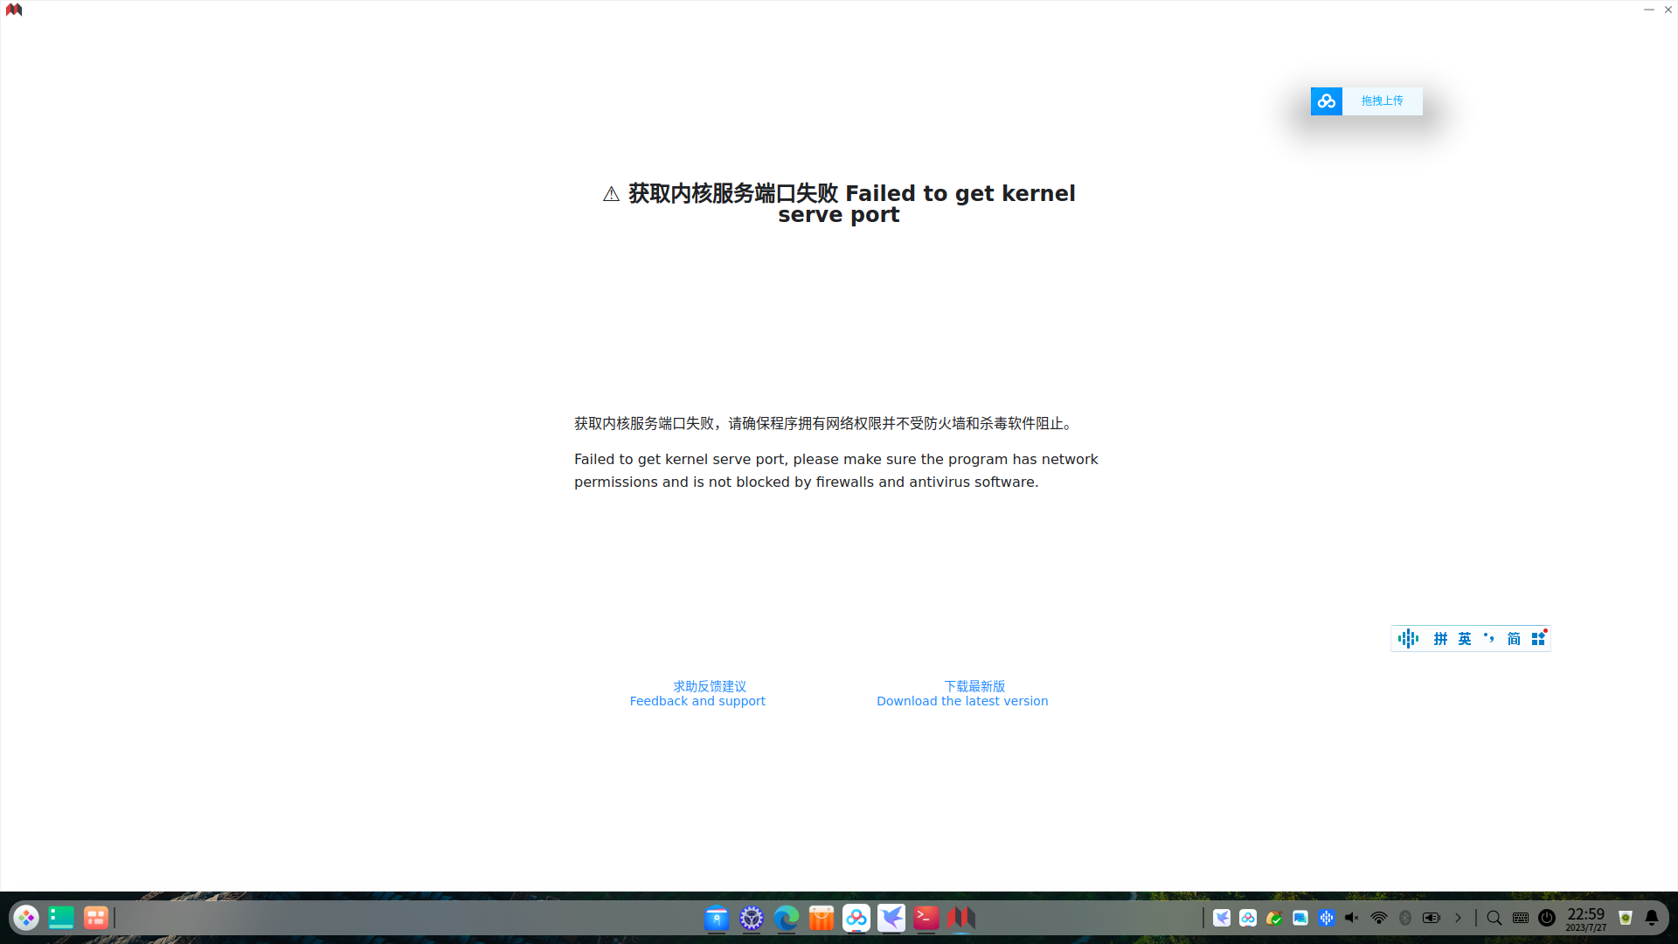
Task: Open the notification bell in the tray
Action: tap(1652, 918)
